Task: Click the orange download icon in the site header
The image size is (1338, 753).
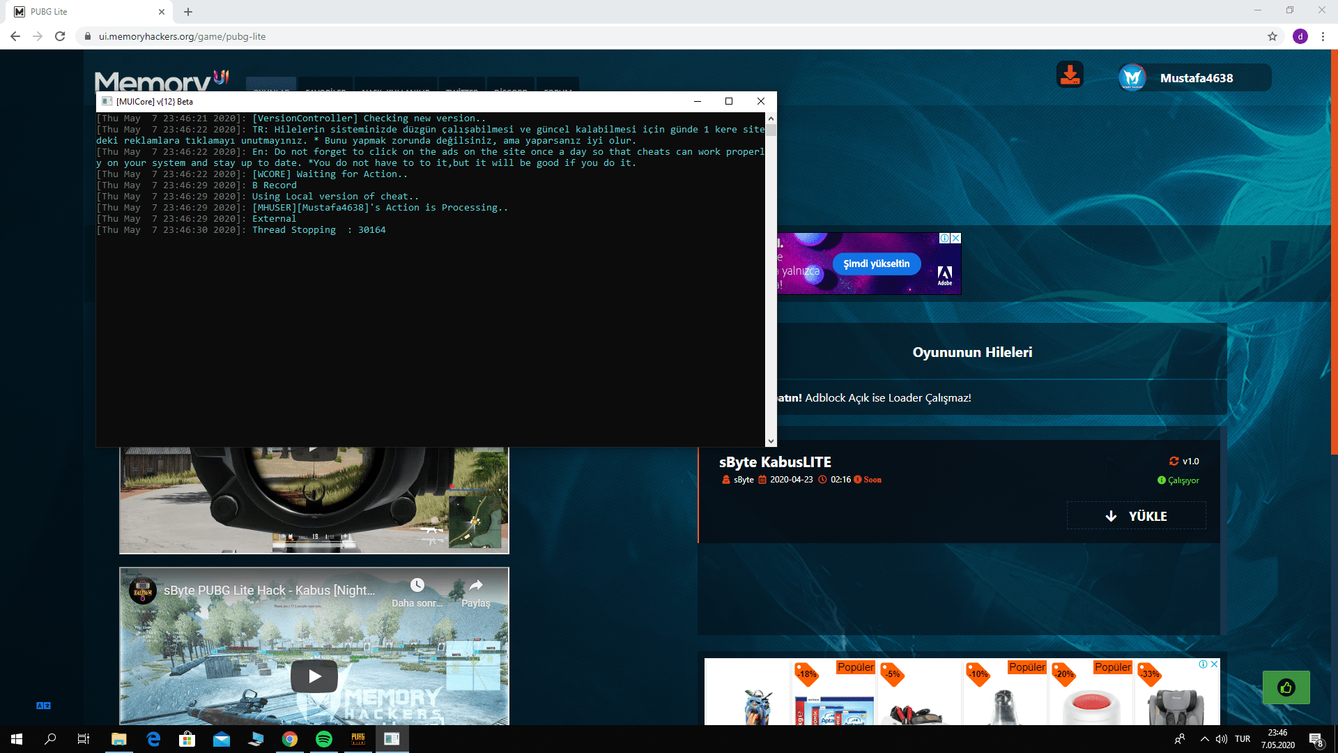Action: [x=1070, y=75]
